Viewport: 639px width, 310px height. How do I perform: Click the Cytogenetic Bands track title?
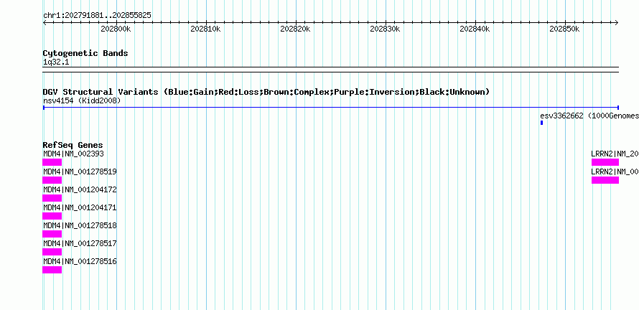tap(85, 53)
